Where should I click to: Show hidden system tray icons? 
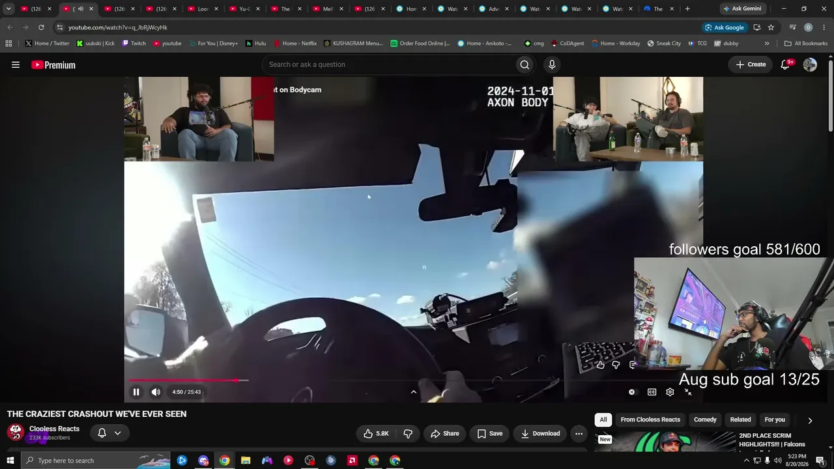coord(746,461)
